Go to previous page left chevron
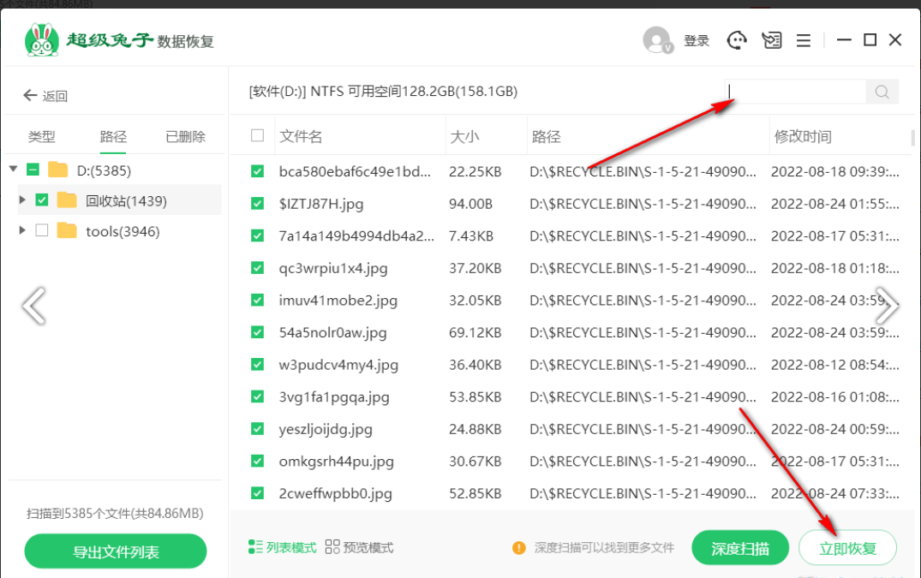Image resolution: width=921 pixels, height=578 pixels. 33,306
